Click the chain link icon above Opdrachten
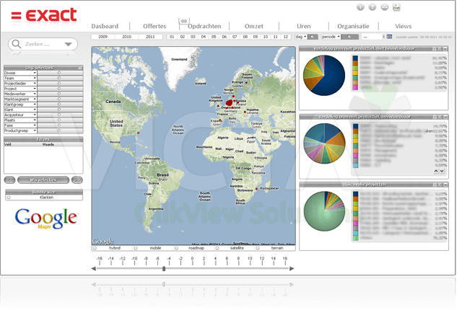Screen dimensions: 462x310 coord(184,21)
